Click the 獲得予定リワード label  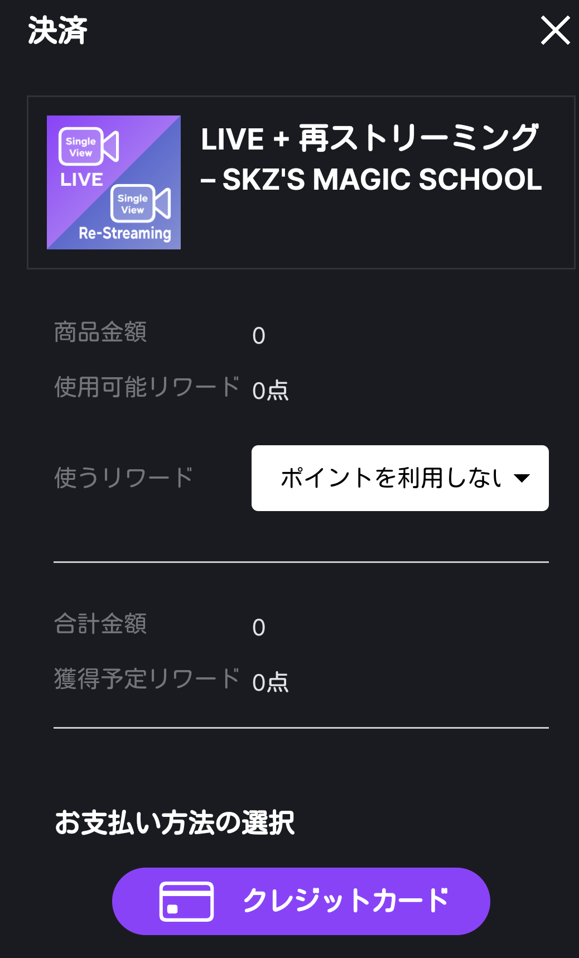pos(147,678)
